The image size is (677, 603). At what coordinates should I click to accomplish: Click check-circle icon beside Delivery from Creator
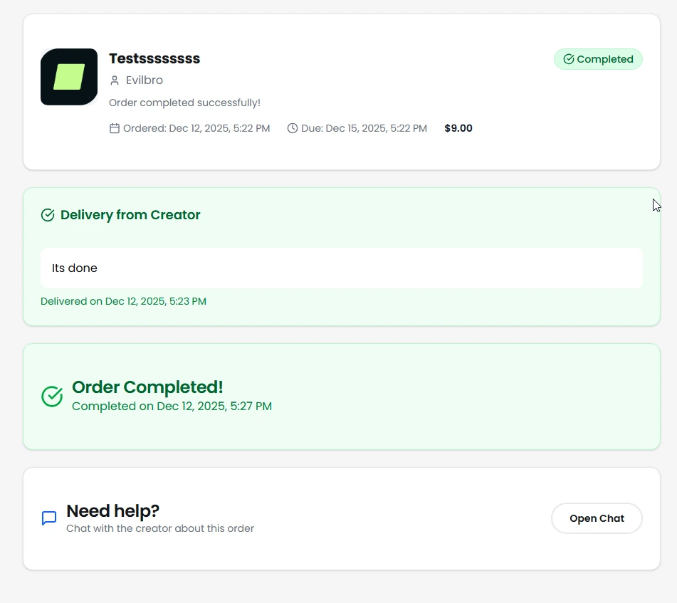48,215
